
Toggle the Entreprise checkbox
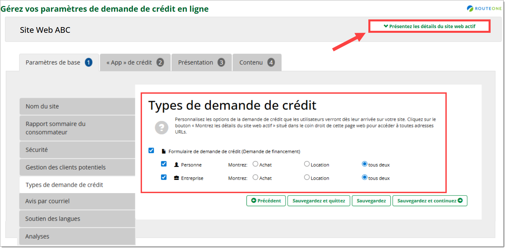[x=164, y=177]
